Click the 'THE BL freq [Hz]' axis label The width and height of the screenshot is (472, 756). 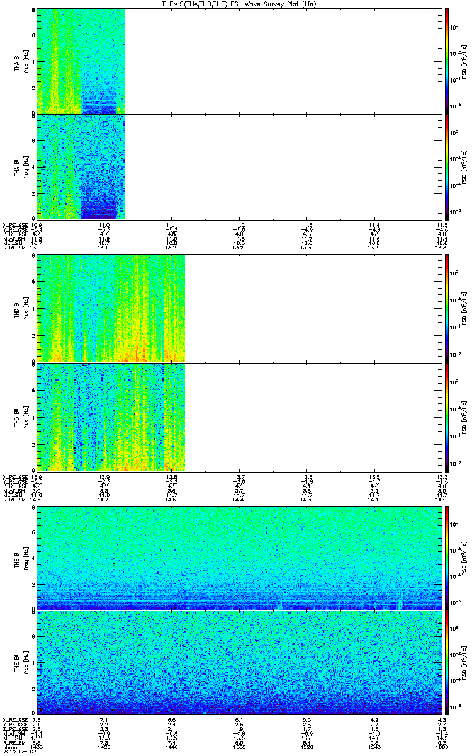pyautogui.click(x=21, y=558)
